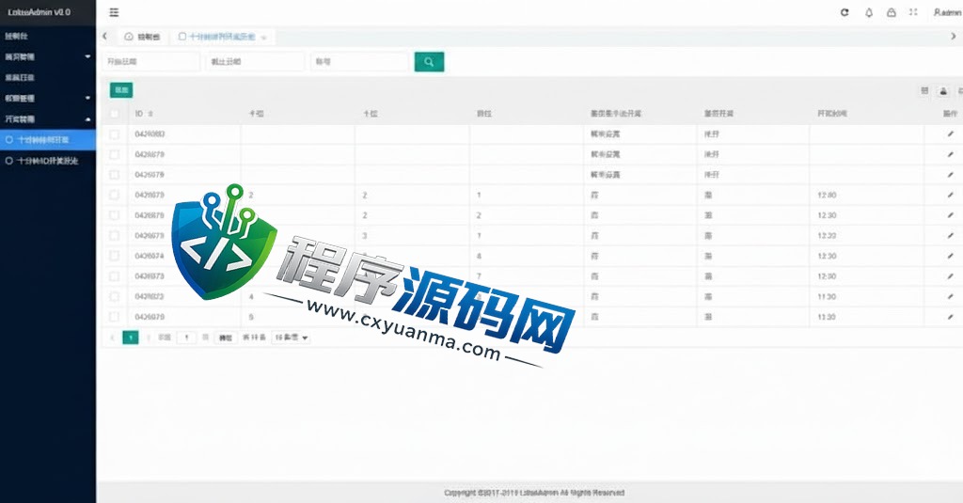Edit the fifth table row with pencil
Viewport: 963px width, 503px height.
pyautogui.click(x=950, y=215)
